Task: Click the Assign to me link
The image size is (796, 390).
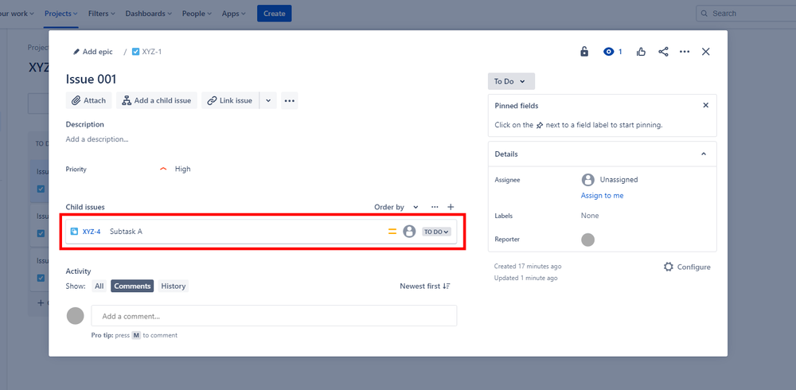Action: (602, 196)
